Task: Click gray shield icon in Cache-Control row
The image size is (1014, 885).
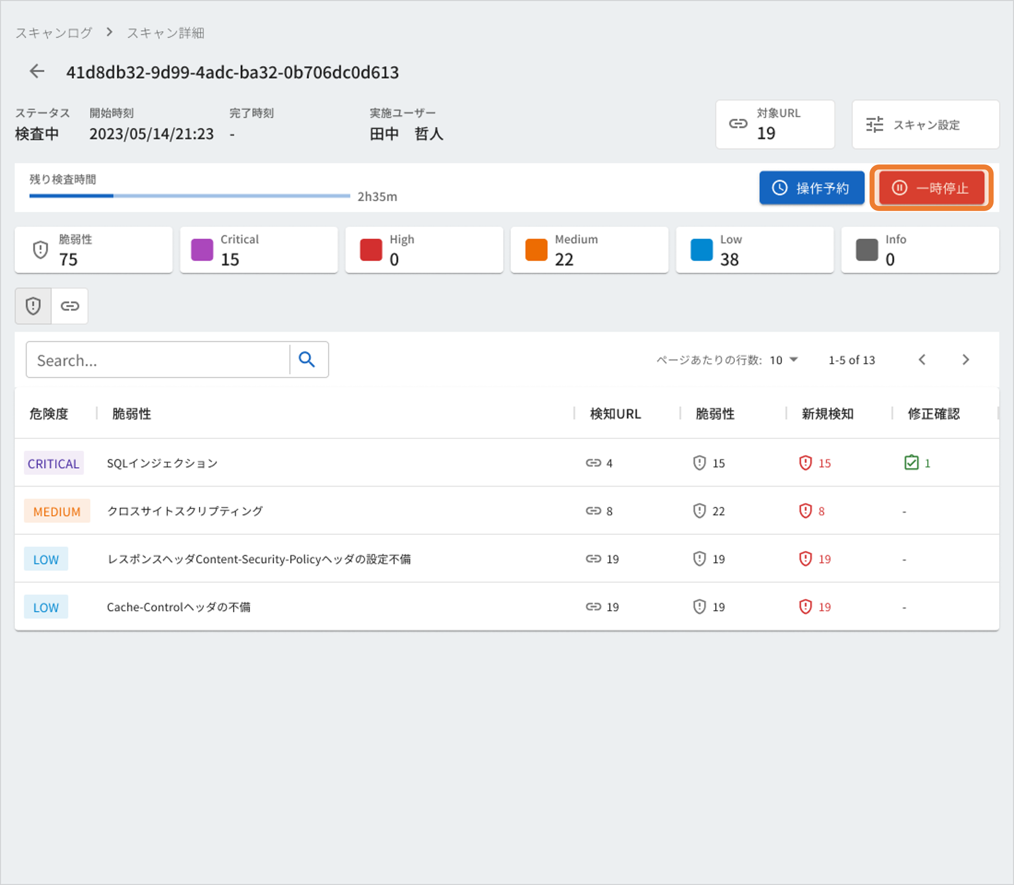Action: [x=699, y=607]
